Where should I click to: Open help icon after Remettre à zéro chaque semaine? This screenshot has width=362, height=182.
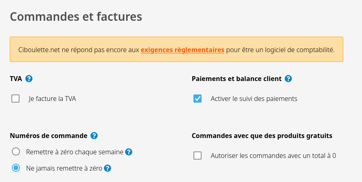click(129, 152)
